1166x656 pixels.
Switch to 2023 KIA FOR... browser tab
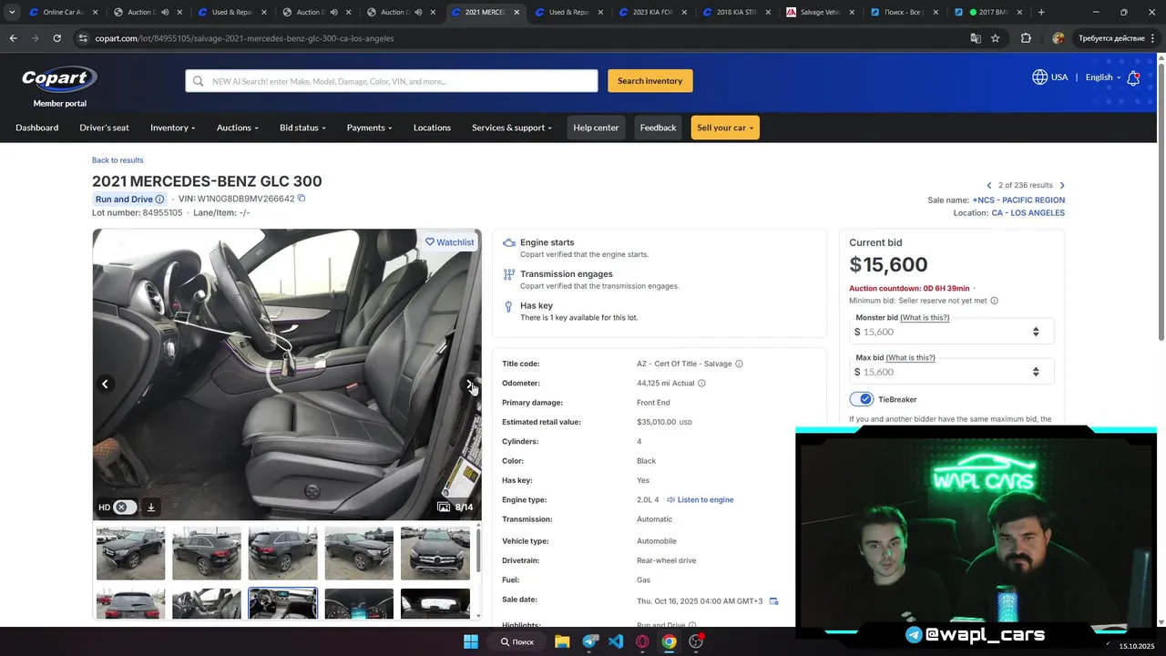click(x=653, y=12)
